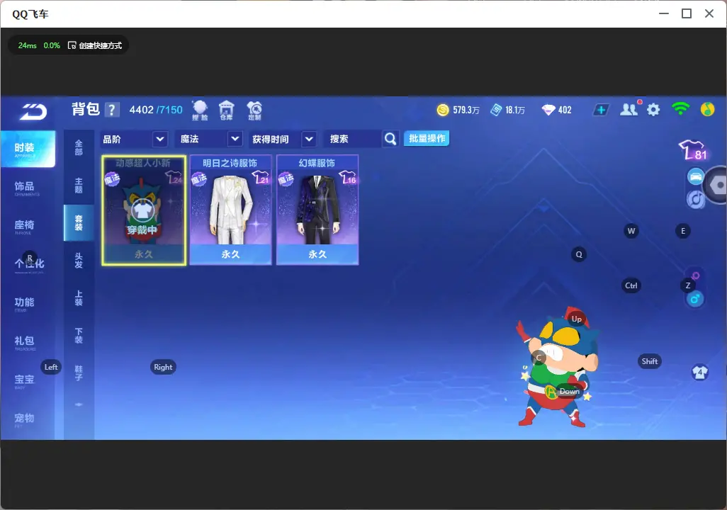Open the 仓库 warehouse icon
Image resolution: width=727 pixels, height=510 pixels.
(x=226, y=110)
